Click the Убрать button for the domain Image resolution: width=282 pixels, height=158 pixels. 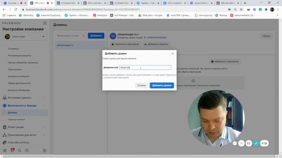[266, 36]
